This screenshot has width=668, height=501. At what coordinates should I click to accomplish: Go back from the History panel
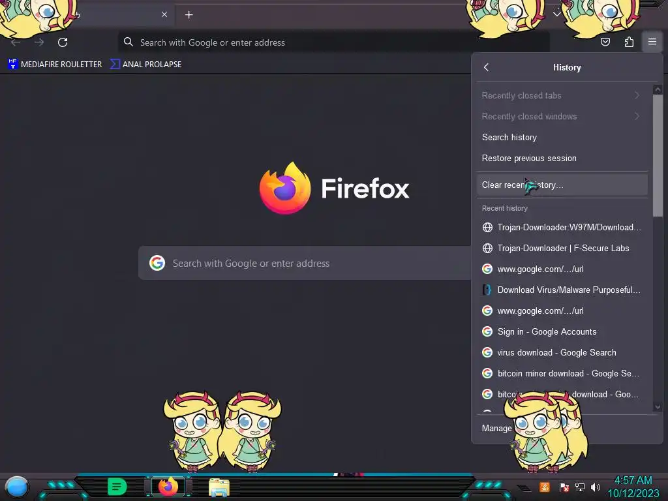(486, 67)
